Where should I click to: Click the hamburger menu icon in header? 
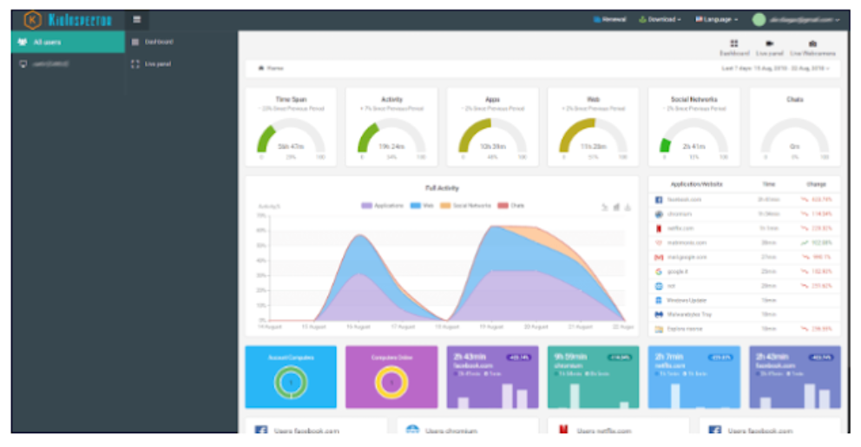coord(137,19)
